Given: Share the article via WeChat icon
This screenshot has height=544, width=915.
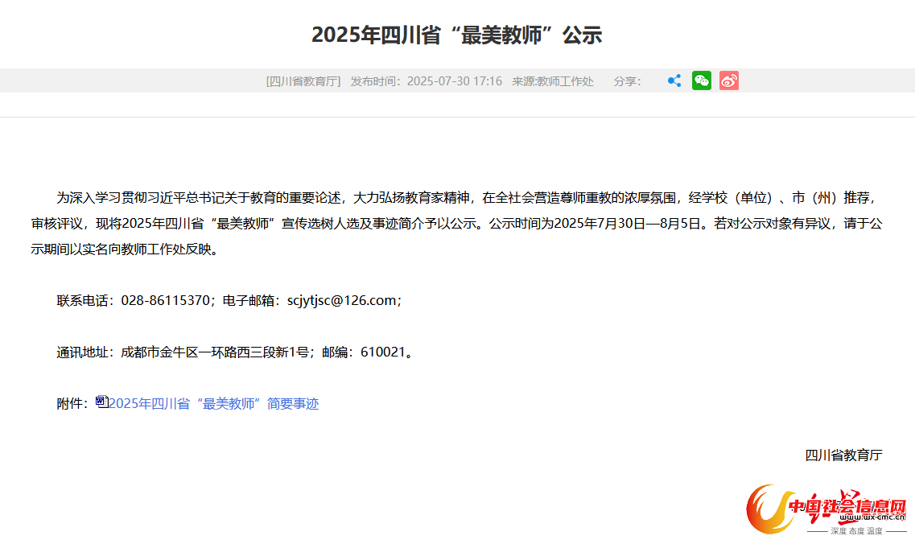Looking at the screenshot, I should [x=702, y=80].
